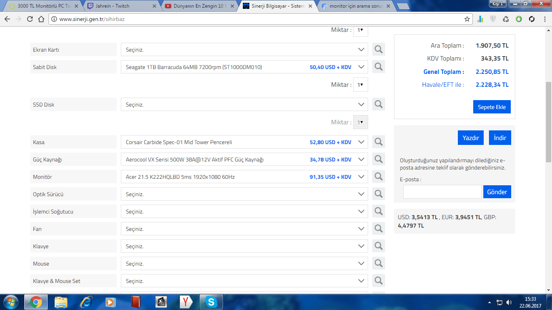552x310 pixels.
Task: Click the İndir button
Action: tap(500, 138)
